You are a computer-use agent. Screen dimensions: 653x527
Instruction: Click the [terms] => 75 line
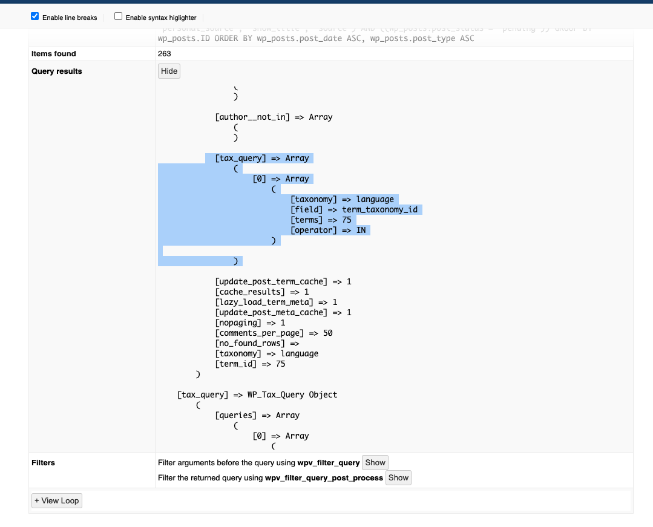coord(321,220)
